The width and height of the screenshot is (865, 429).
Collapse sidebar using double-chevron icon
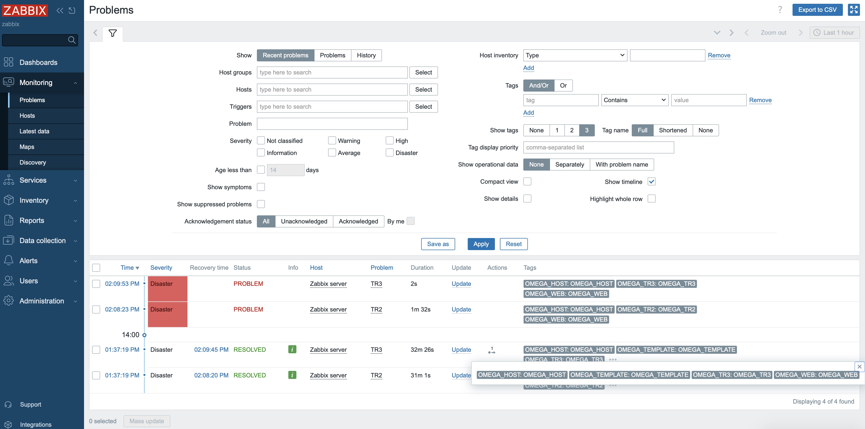point(60,10)
